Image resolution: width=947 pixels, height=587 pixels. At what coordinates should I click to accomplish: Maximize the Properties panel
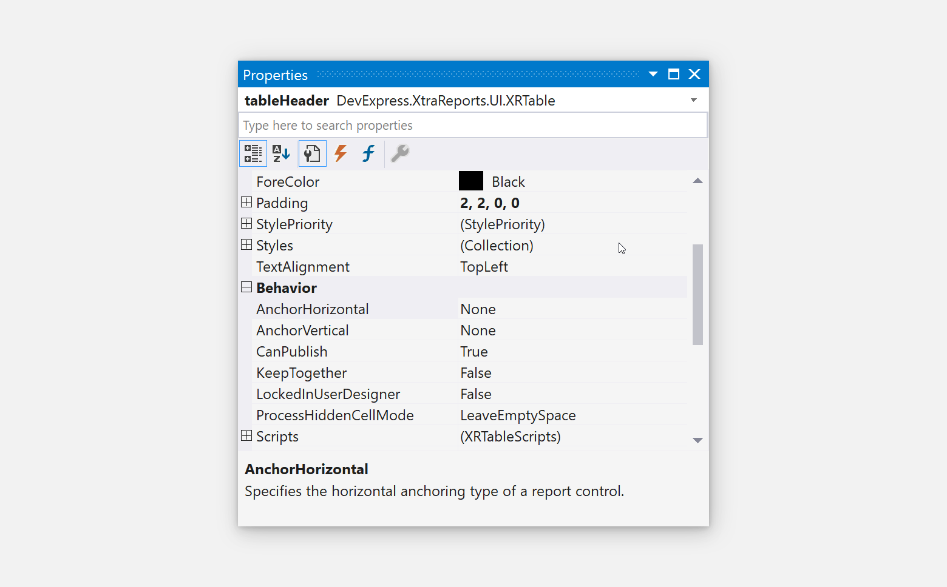point(674,74)
